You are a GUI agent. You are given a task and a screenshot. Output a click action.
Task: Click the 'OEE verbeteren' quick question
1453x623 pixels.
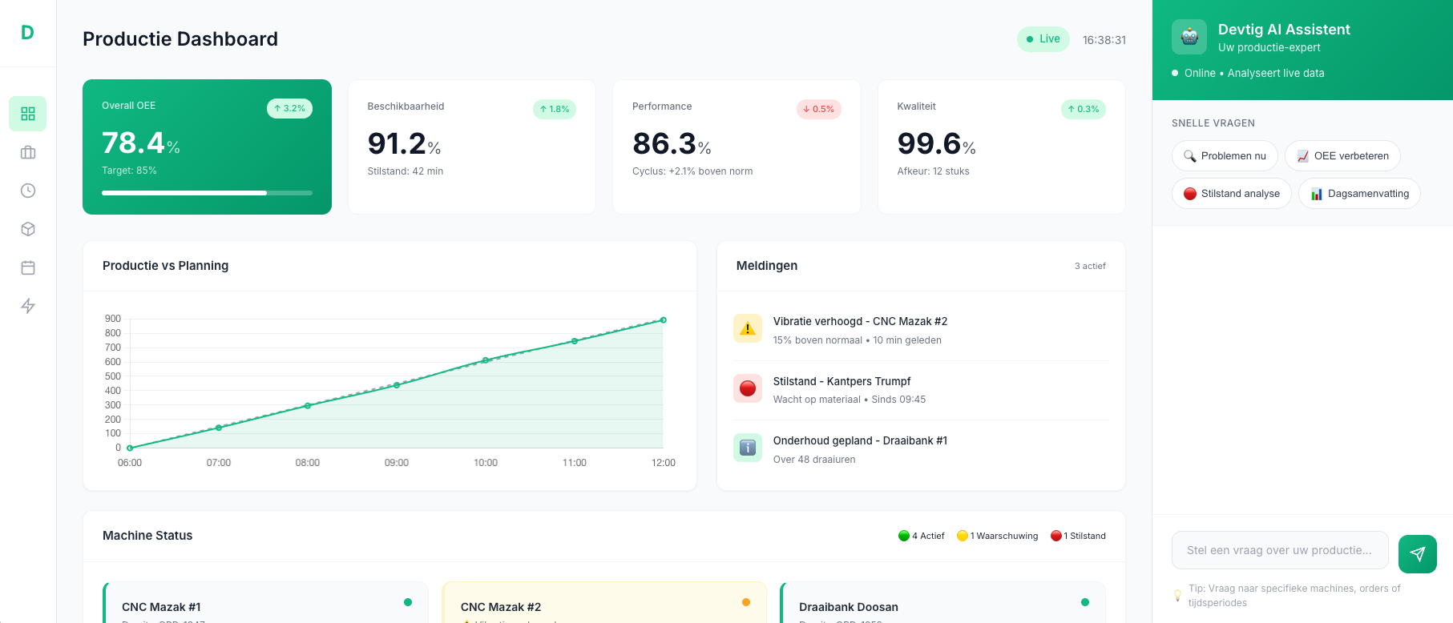tap(1342, 156)
